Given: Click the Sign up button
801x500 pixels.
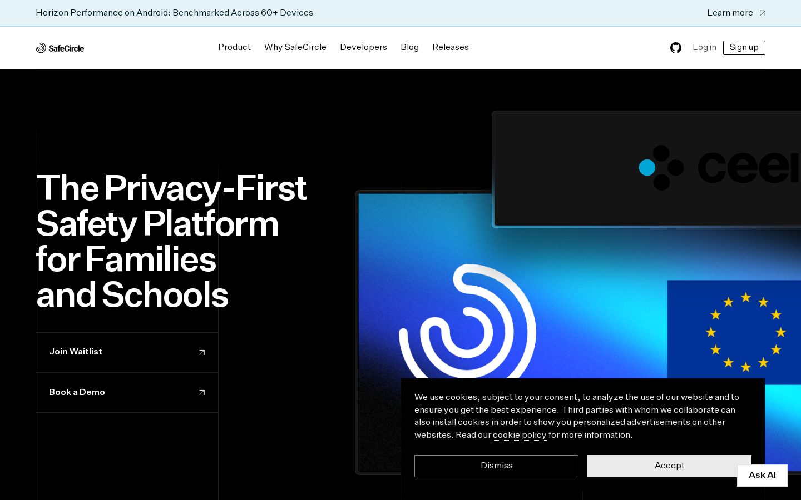Looking at the screenshot, I should (x=744, y=48).
